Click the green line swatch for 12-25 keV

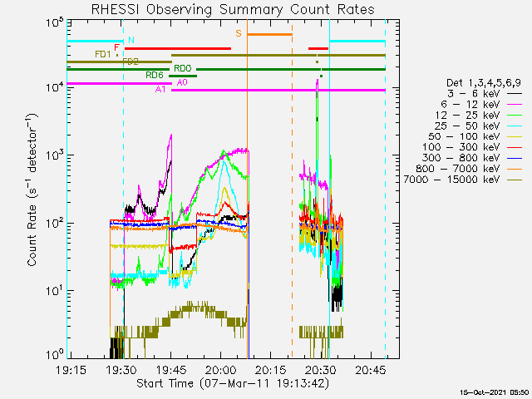(515, 116)
